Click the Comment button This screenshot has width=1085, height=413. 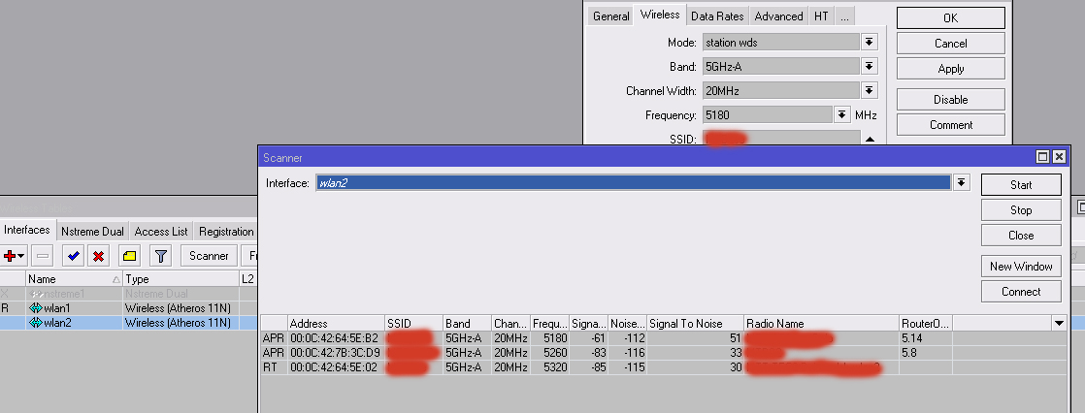(x=951, y=124)
